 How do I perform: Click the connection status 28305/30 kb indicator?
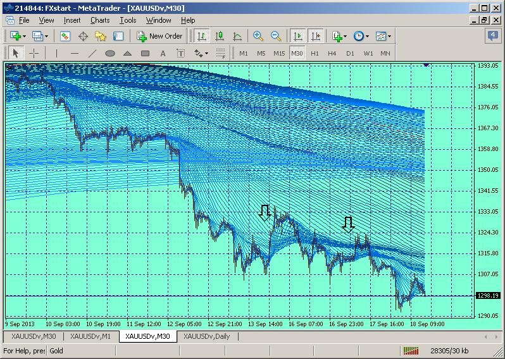point(448,350)
